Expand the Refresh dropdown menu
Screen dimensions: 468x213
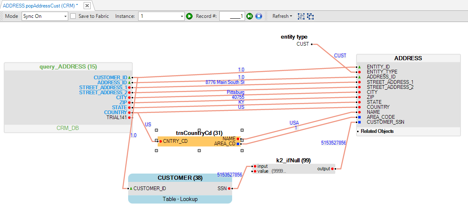click(x=282, y=16)
